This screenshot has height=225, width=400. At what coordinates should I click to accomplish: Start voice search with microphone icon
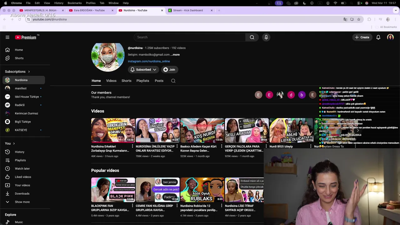tap(266, 37)
